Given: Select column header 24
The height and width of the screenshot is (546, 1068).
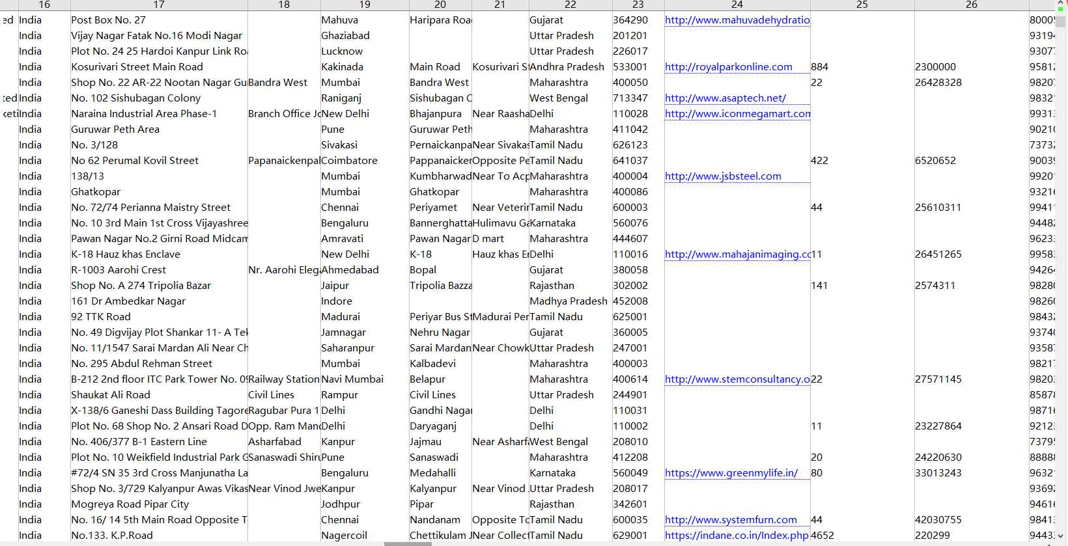Looking at the screenshot, I should point(737,5).
